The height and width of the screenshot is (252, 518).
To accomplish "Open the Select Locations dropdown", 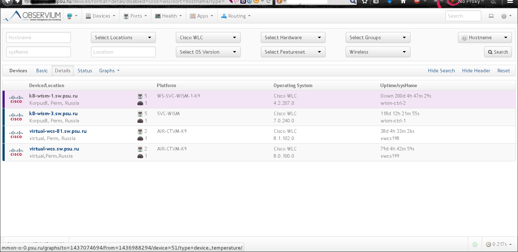I will [x=123, y=37].
